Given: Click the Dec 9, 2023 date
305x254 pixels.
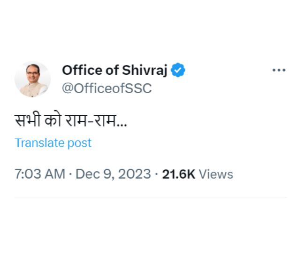Looking at the screenshot, I should point(113,174).
